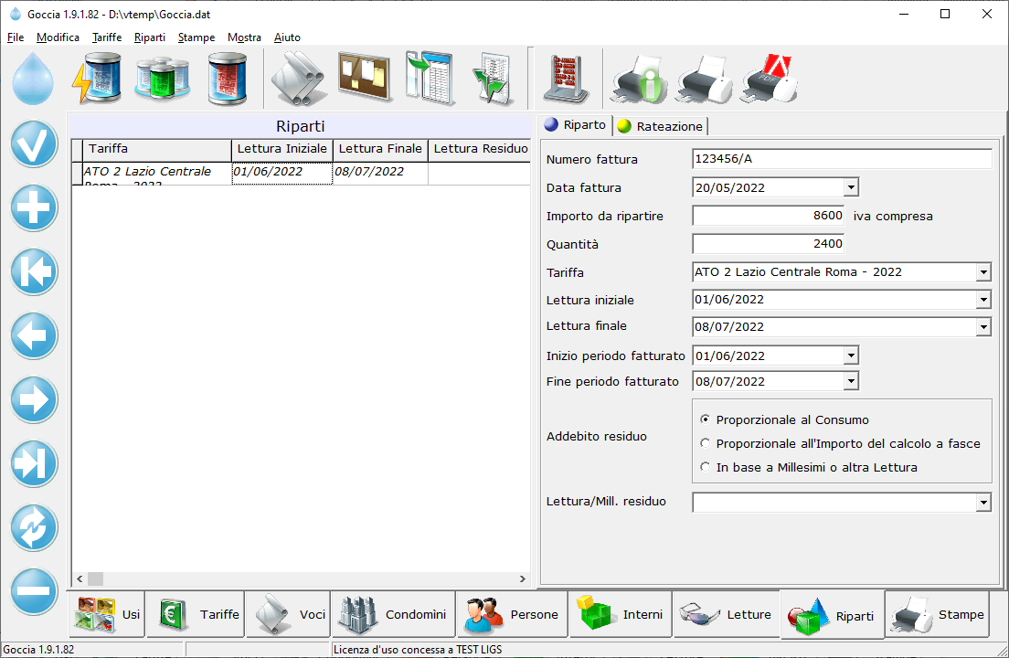Click the Lettura Residuo column header

480,149
